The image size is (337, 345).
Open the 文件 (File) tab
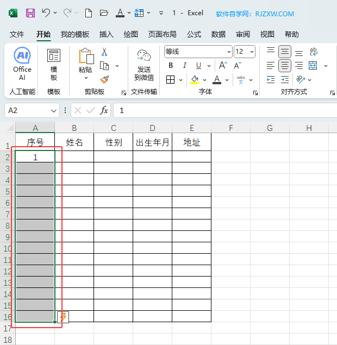click(x=17, y=34)
